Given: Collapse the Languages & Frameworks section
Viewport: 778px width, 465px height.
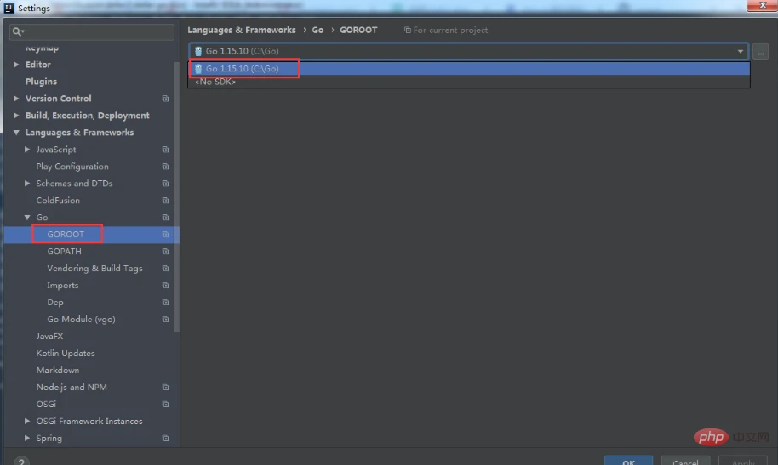Looking at the screenshot, I should (x=16, y=133).
